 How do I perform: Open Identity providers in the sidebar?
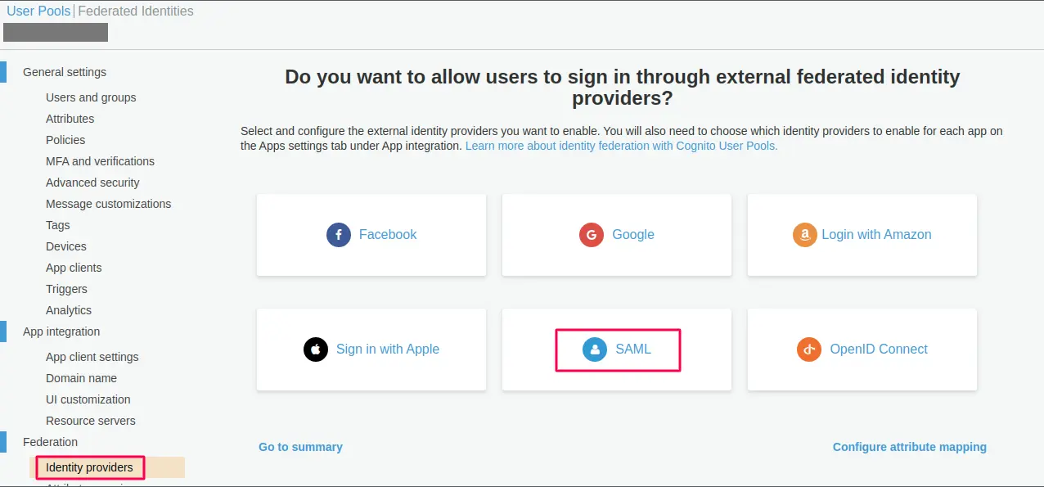[88, 467]
